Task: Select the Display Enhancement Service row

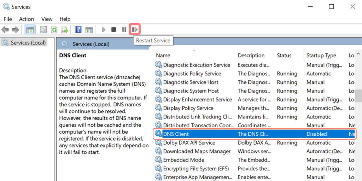Action: [x=255, y=99]
